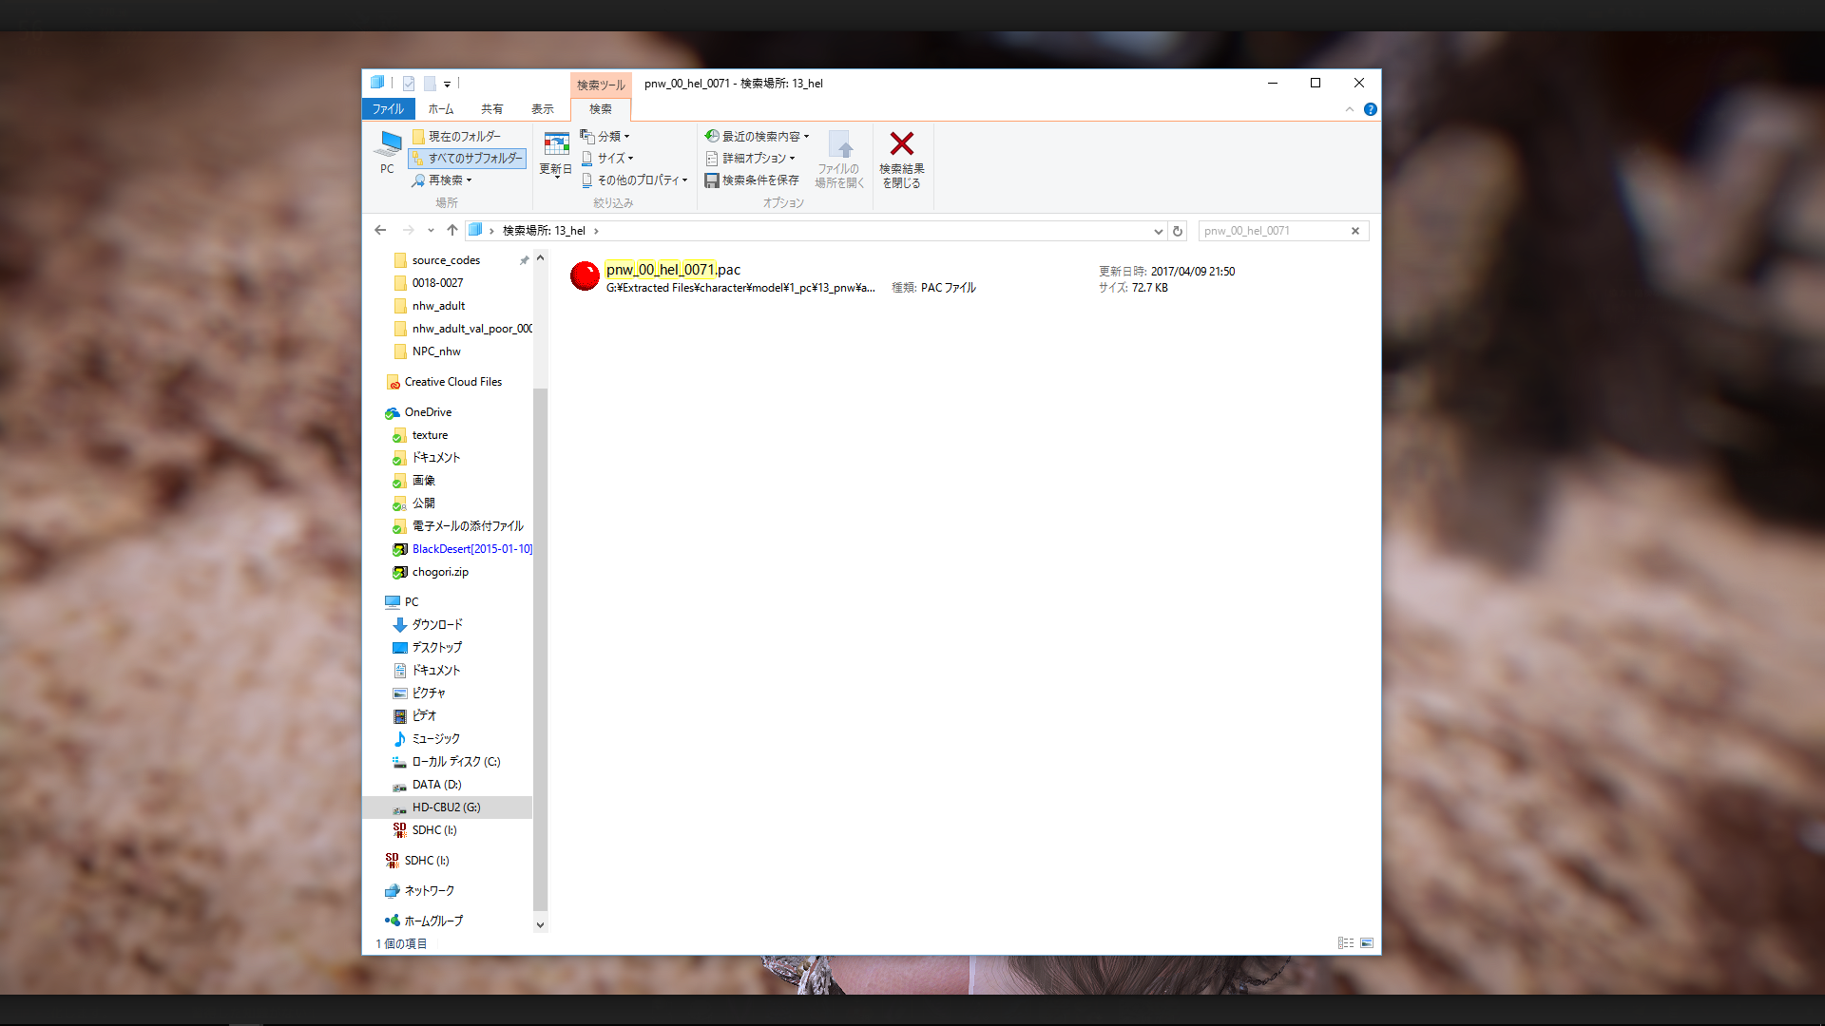This screenshot has height=1026, width=1825.
Task: Switch to large thumbnails view in the status bar
Action: point(1367,943)
